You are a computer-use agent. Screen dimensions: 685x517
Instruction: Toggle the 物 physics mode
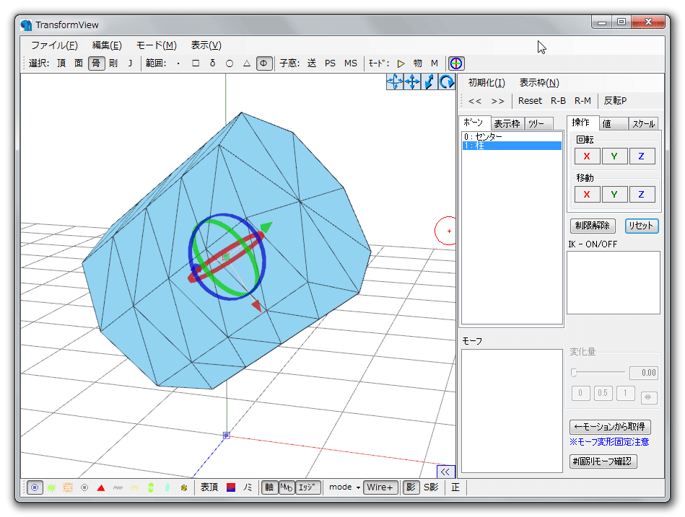(x=418, y=63)
